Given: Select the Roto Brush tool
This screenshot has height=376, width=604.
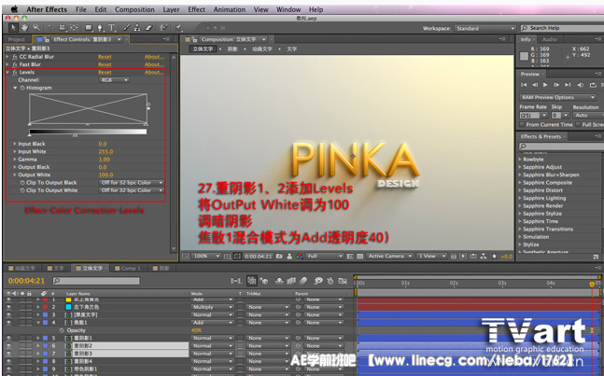Looking at the screenshot, I should (163, 28).
